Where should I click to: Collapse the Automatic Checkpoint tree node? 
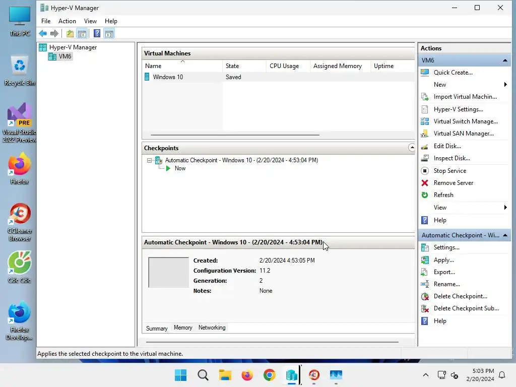[x=149, y=160]
